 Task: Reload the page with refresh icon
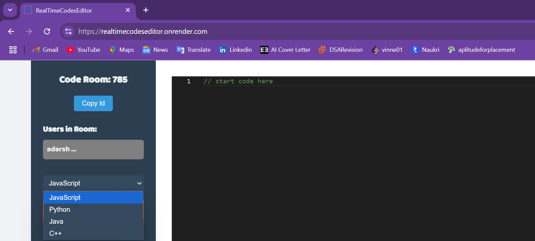pos(47,31)
